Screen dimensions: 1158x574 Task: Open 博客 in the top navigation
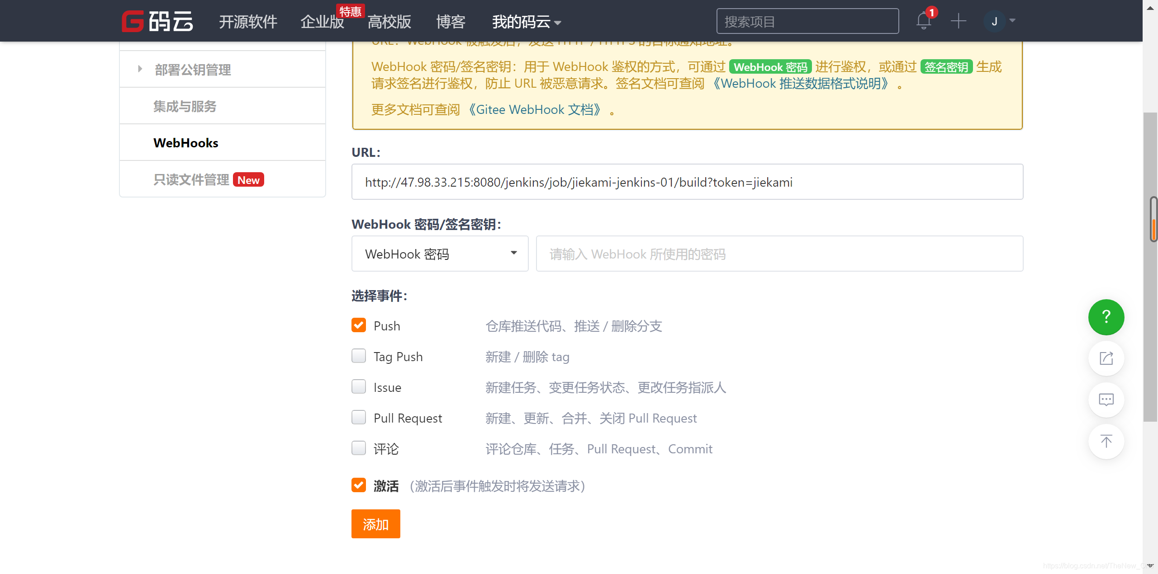click(x=451, y=22)
